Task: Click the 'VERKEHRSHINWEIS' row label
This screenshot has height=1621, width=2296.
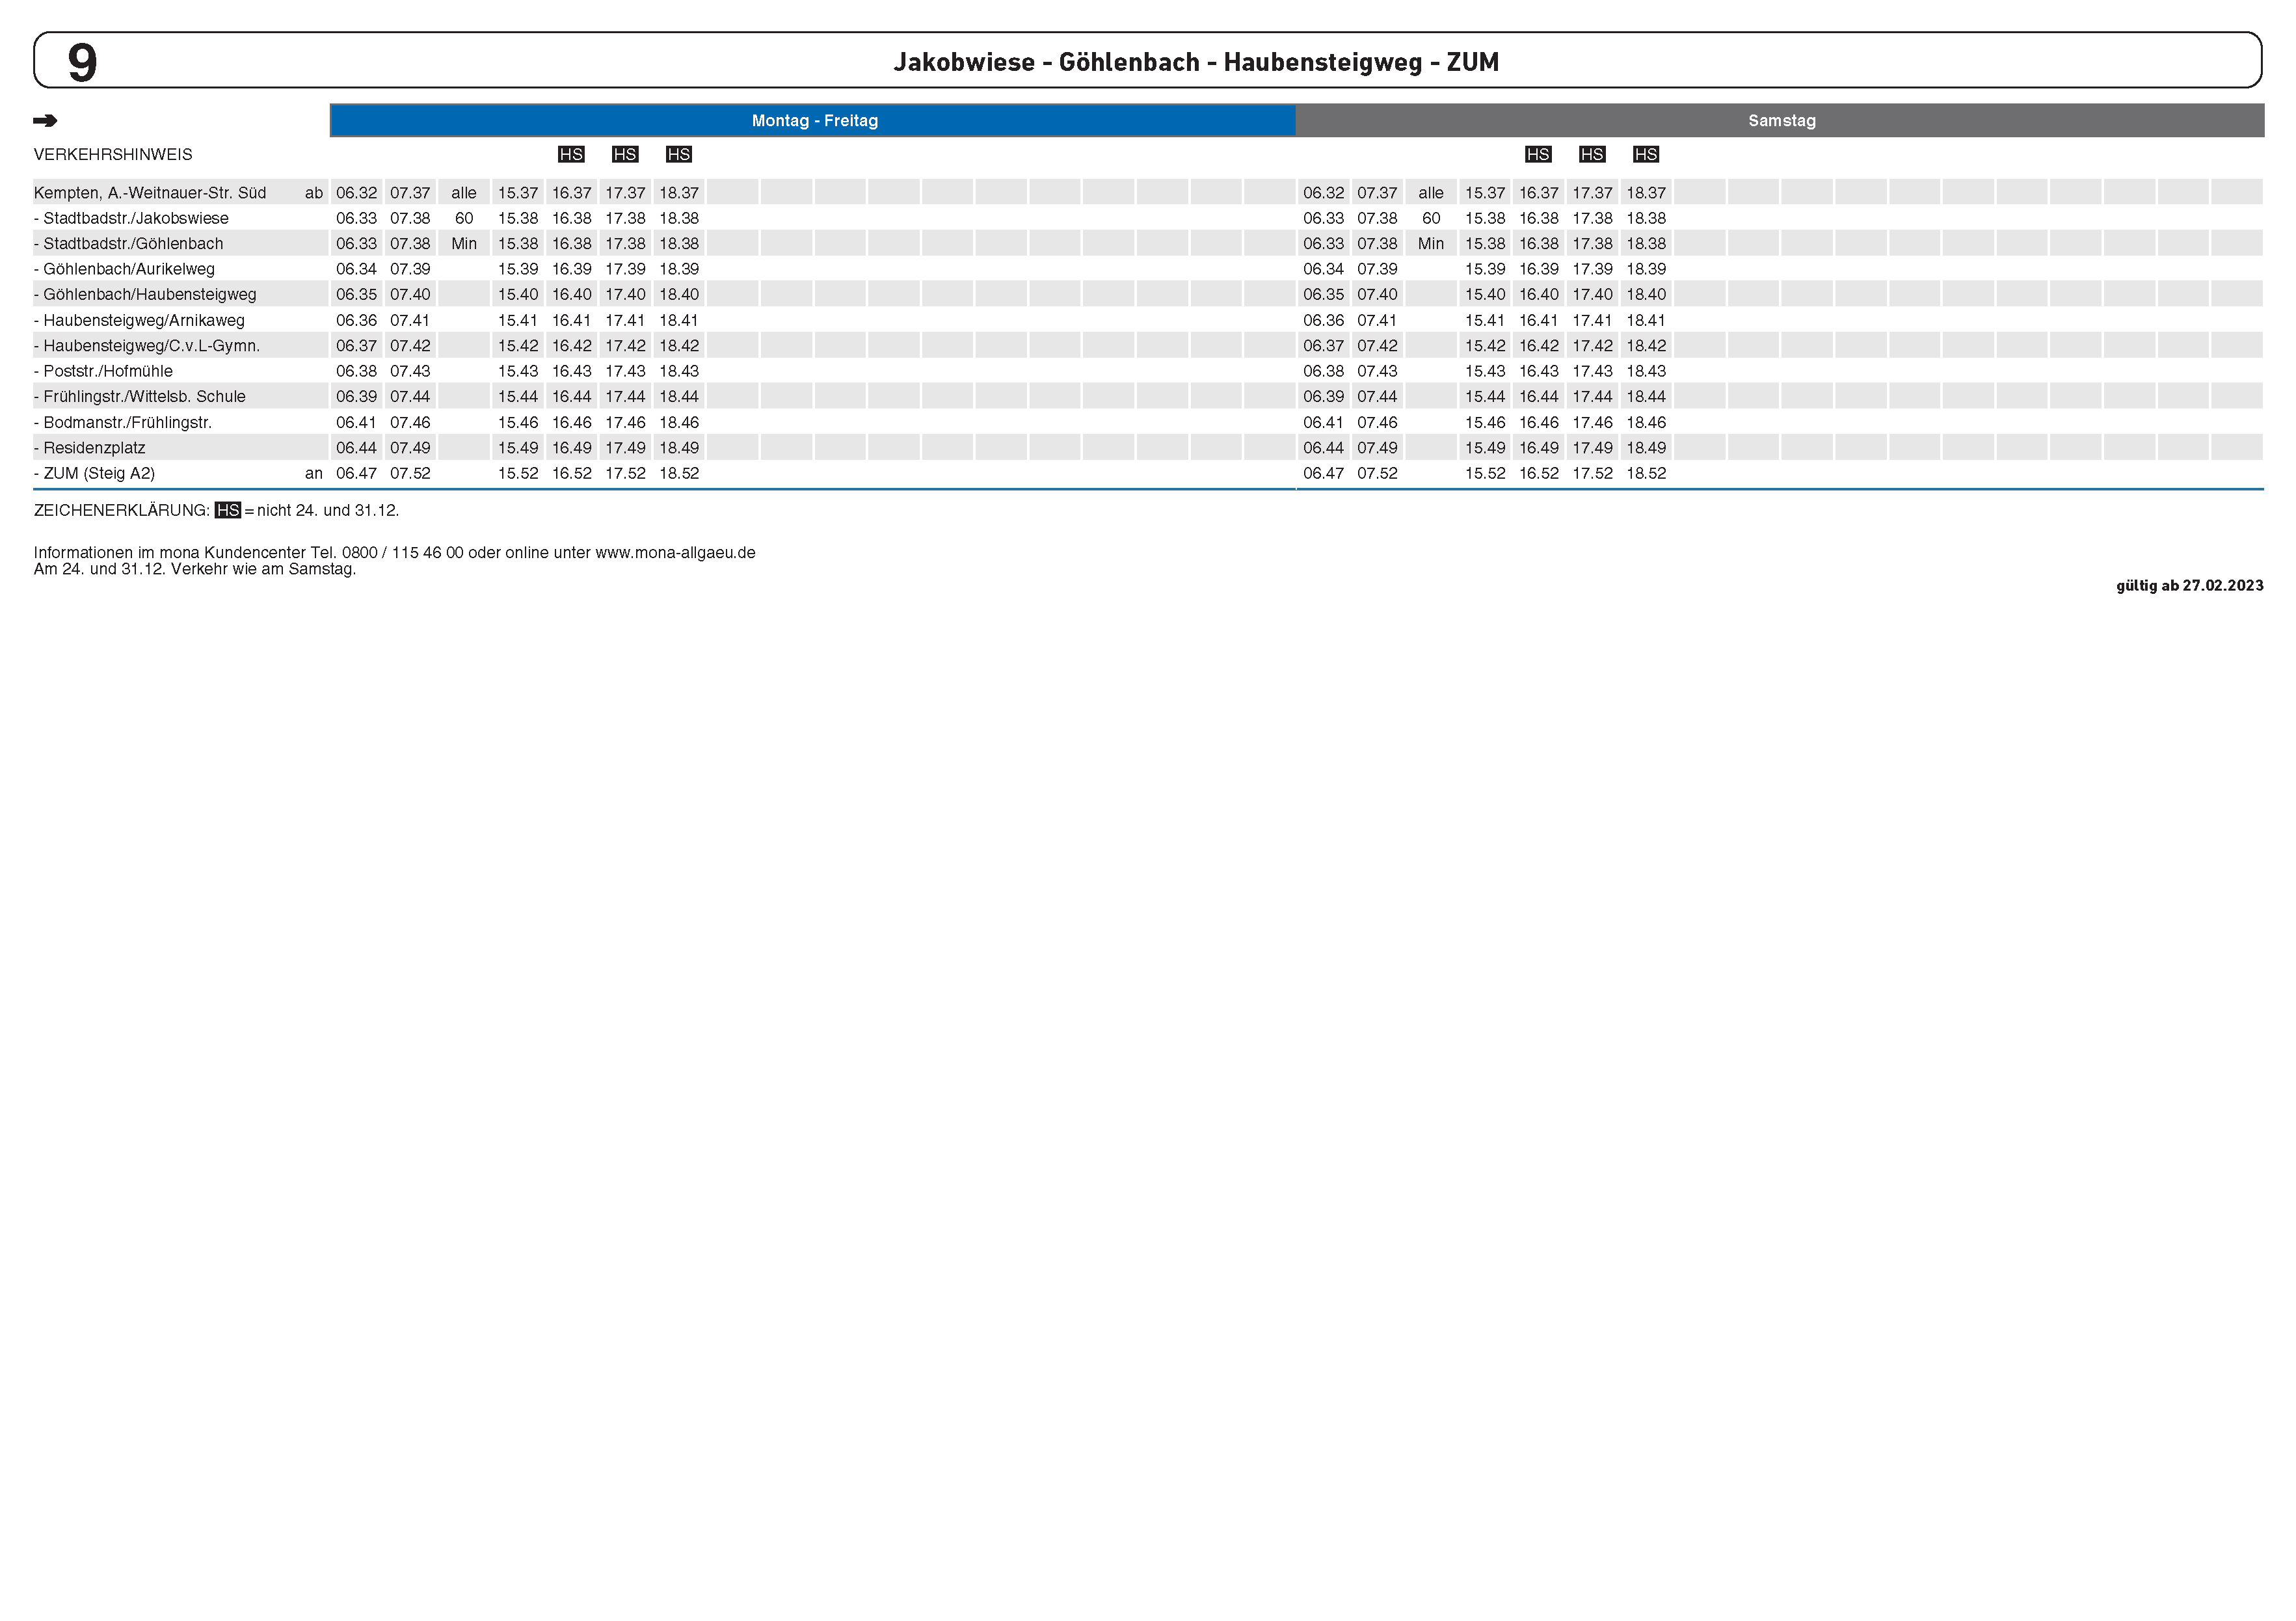Action: point(113,154)
